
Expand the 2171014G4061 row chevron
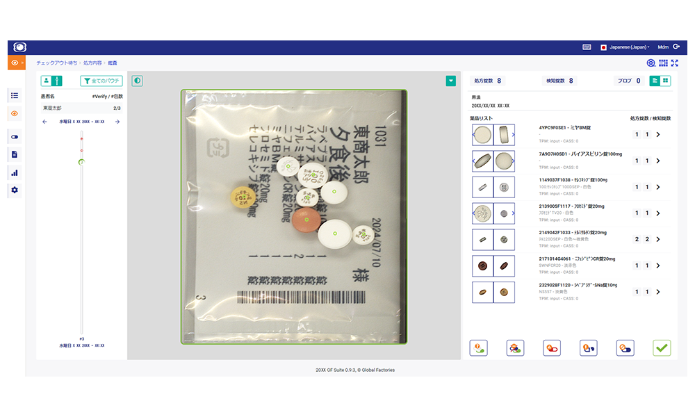pyautogui.click(x=658, y=265)
